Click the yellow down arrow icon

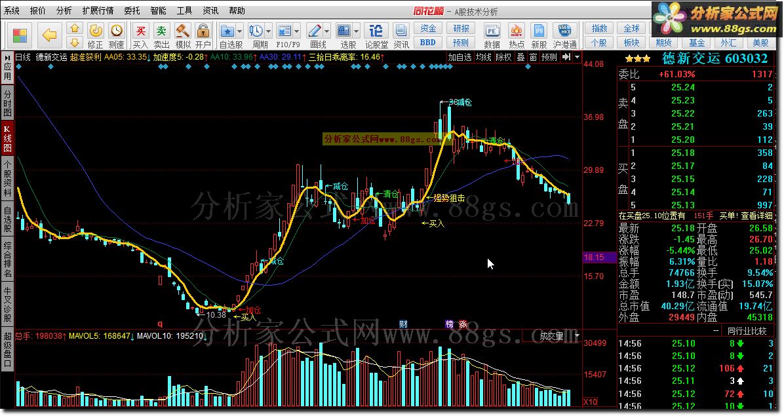(x=75, y=43)
